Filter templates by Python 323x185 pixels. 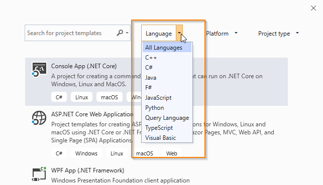tap(167, 108)
